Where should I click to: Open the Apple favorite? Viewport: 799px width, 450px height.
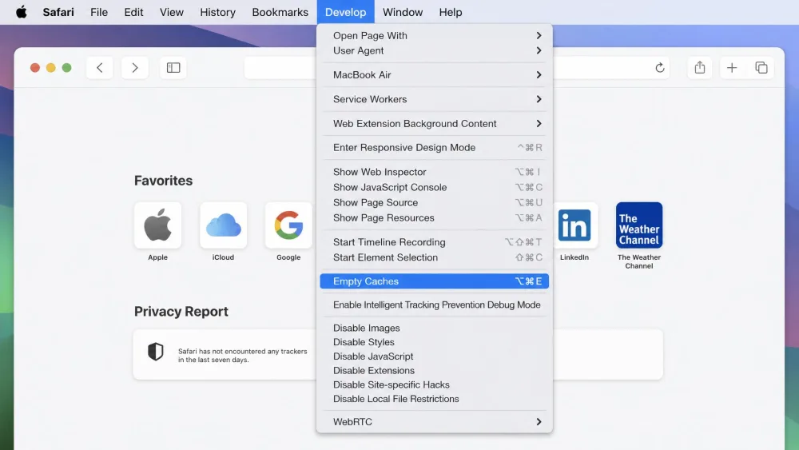point(158,225)
